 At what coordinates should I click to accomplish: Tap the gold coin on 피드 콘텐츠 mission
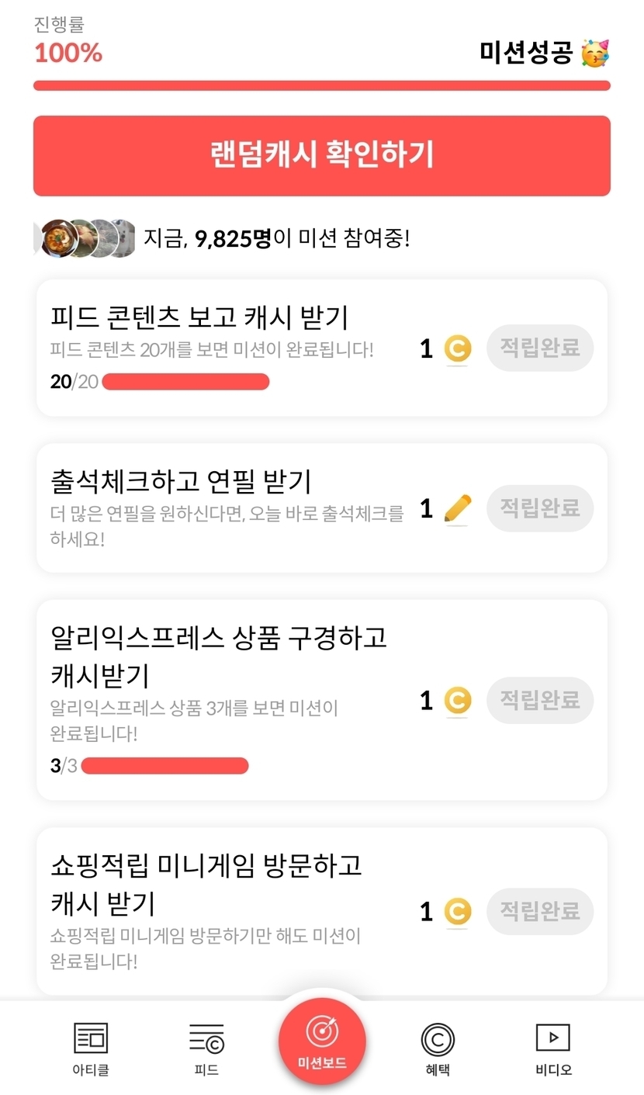pos(458,349)
